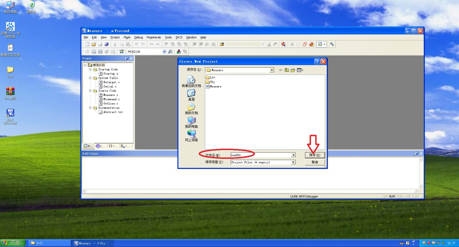This screenshot has width=459, height=247.
Task: Click the Configuration wrench icon in toolbar
Action: click(x=332, y=44)
